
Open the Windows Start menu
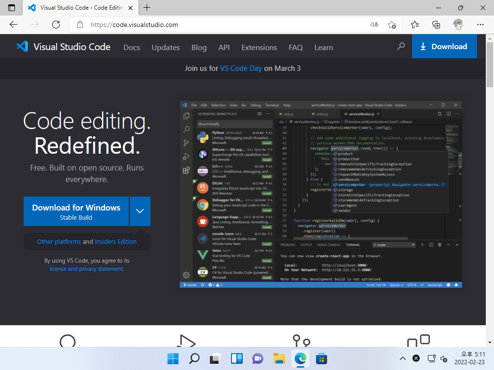pyautogui.click(x=173, y=358)
